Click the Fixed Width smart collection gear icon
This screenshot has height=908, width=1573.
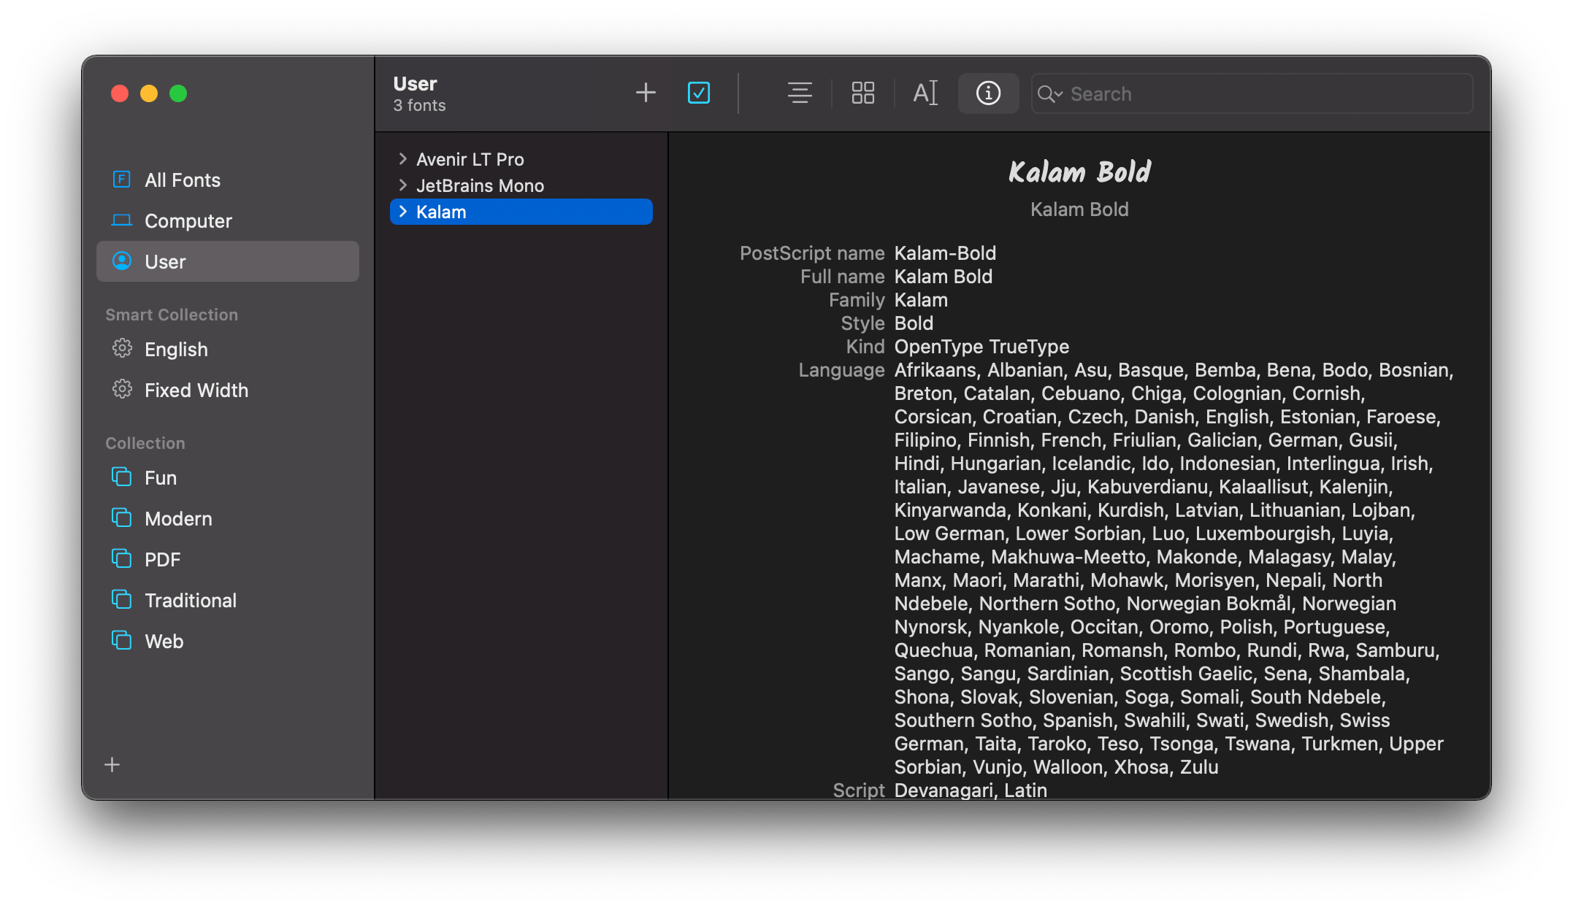122,390
